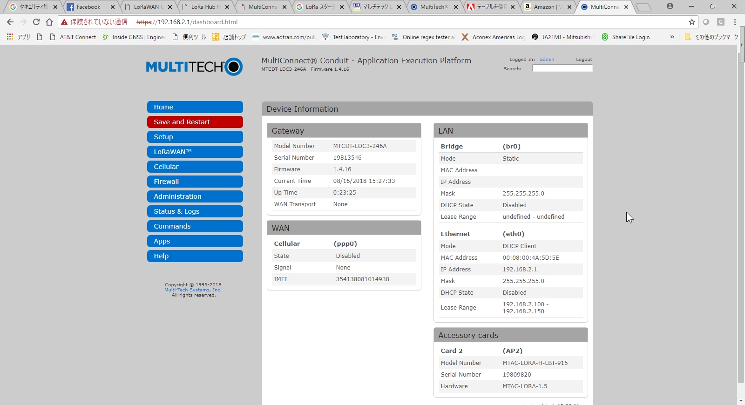745x405 pixels.
Task: Focus the Search input field
Action: point(562,68)
